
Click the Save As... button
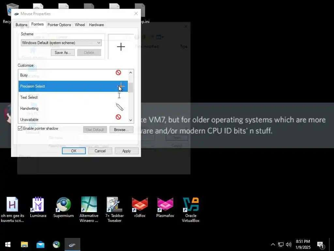click(63, 53)
